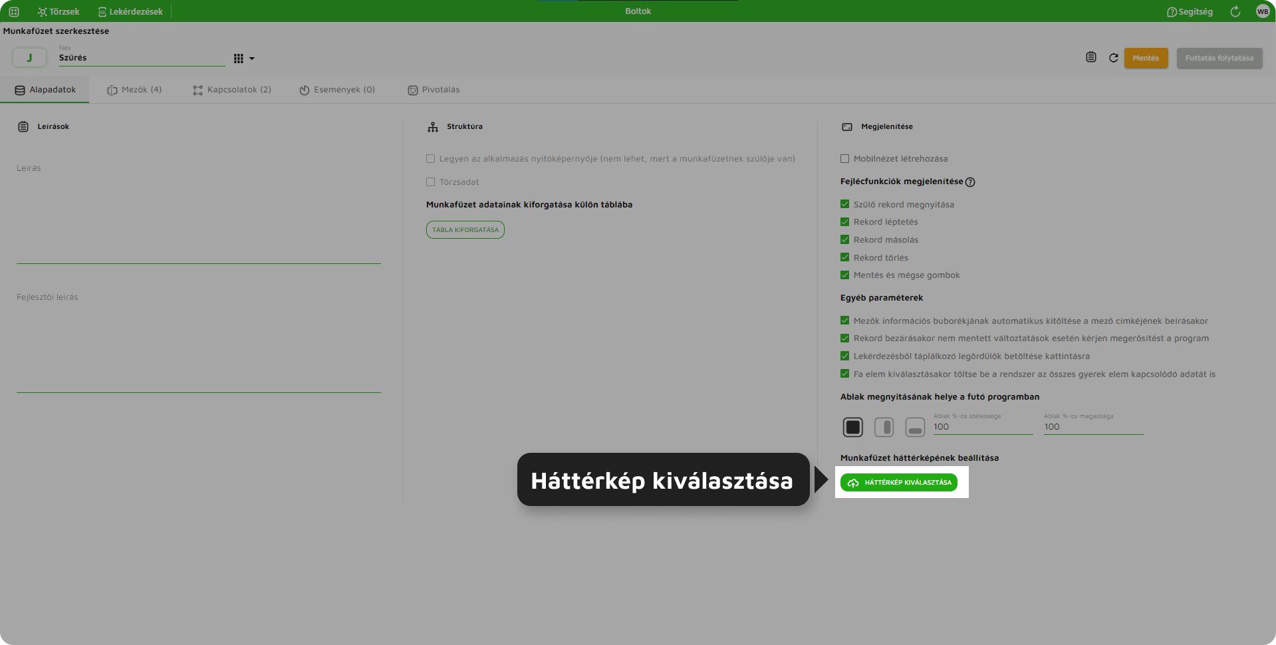Click the green J workbook icon
1276x645 pixels.
point(29,58)
